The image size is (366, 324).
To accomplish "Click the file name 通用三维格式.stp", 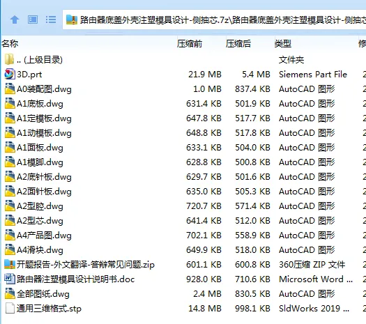I will click(x=49, y=309).
